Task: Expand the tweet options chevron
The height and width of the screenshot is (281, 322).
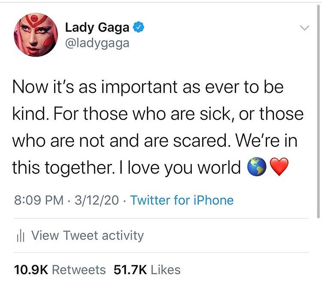Action: (x=304, y=27)
